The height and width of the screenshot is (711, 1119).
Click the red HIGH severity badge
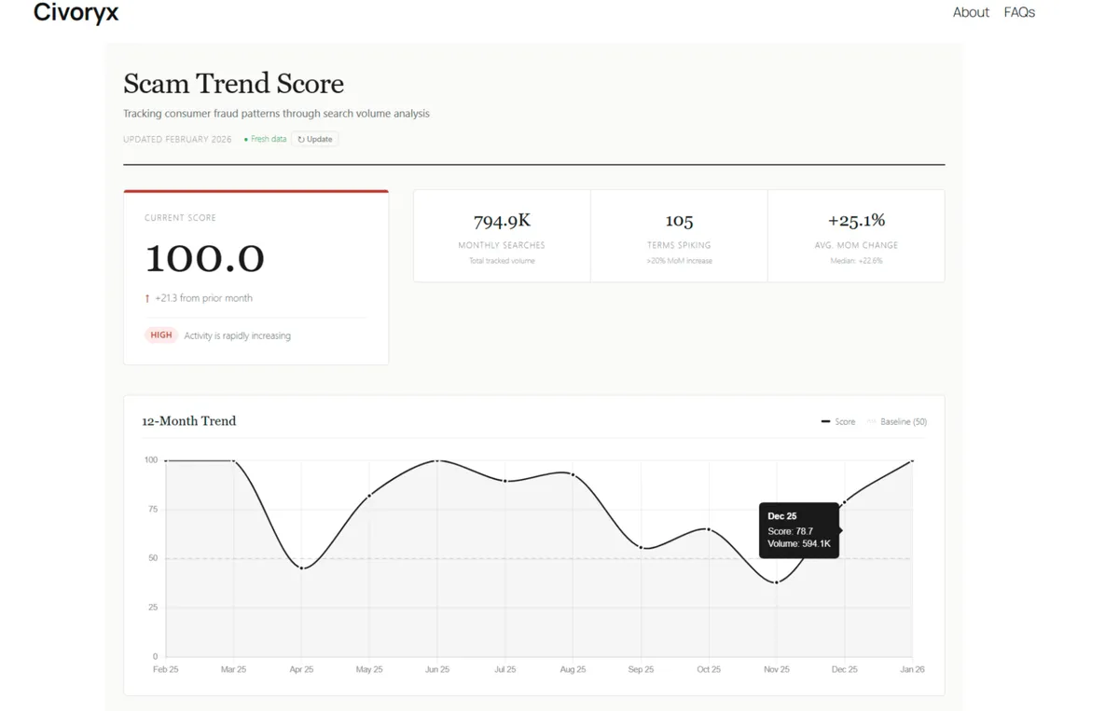(160, 335)
